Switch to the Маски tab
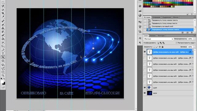 point(176,17)
